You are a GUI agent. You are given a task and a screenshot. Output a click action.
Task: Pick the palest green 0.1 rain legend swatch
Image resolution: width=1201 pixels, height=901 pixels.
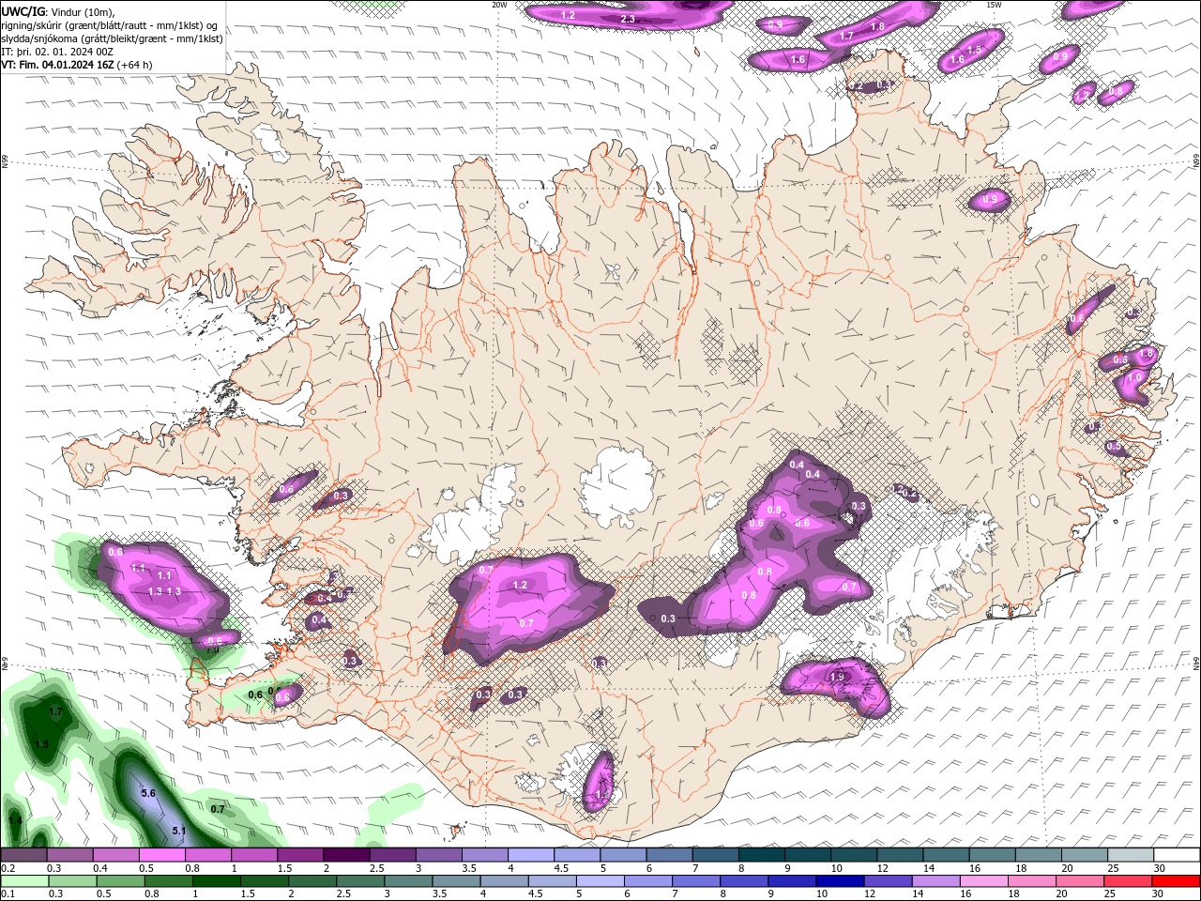(x=24, y=881)
